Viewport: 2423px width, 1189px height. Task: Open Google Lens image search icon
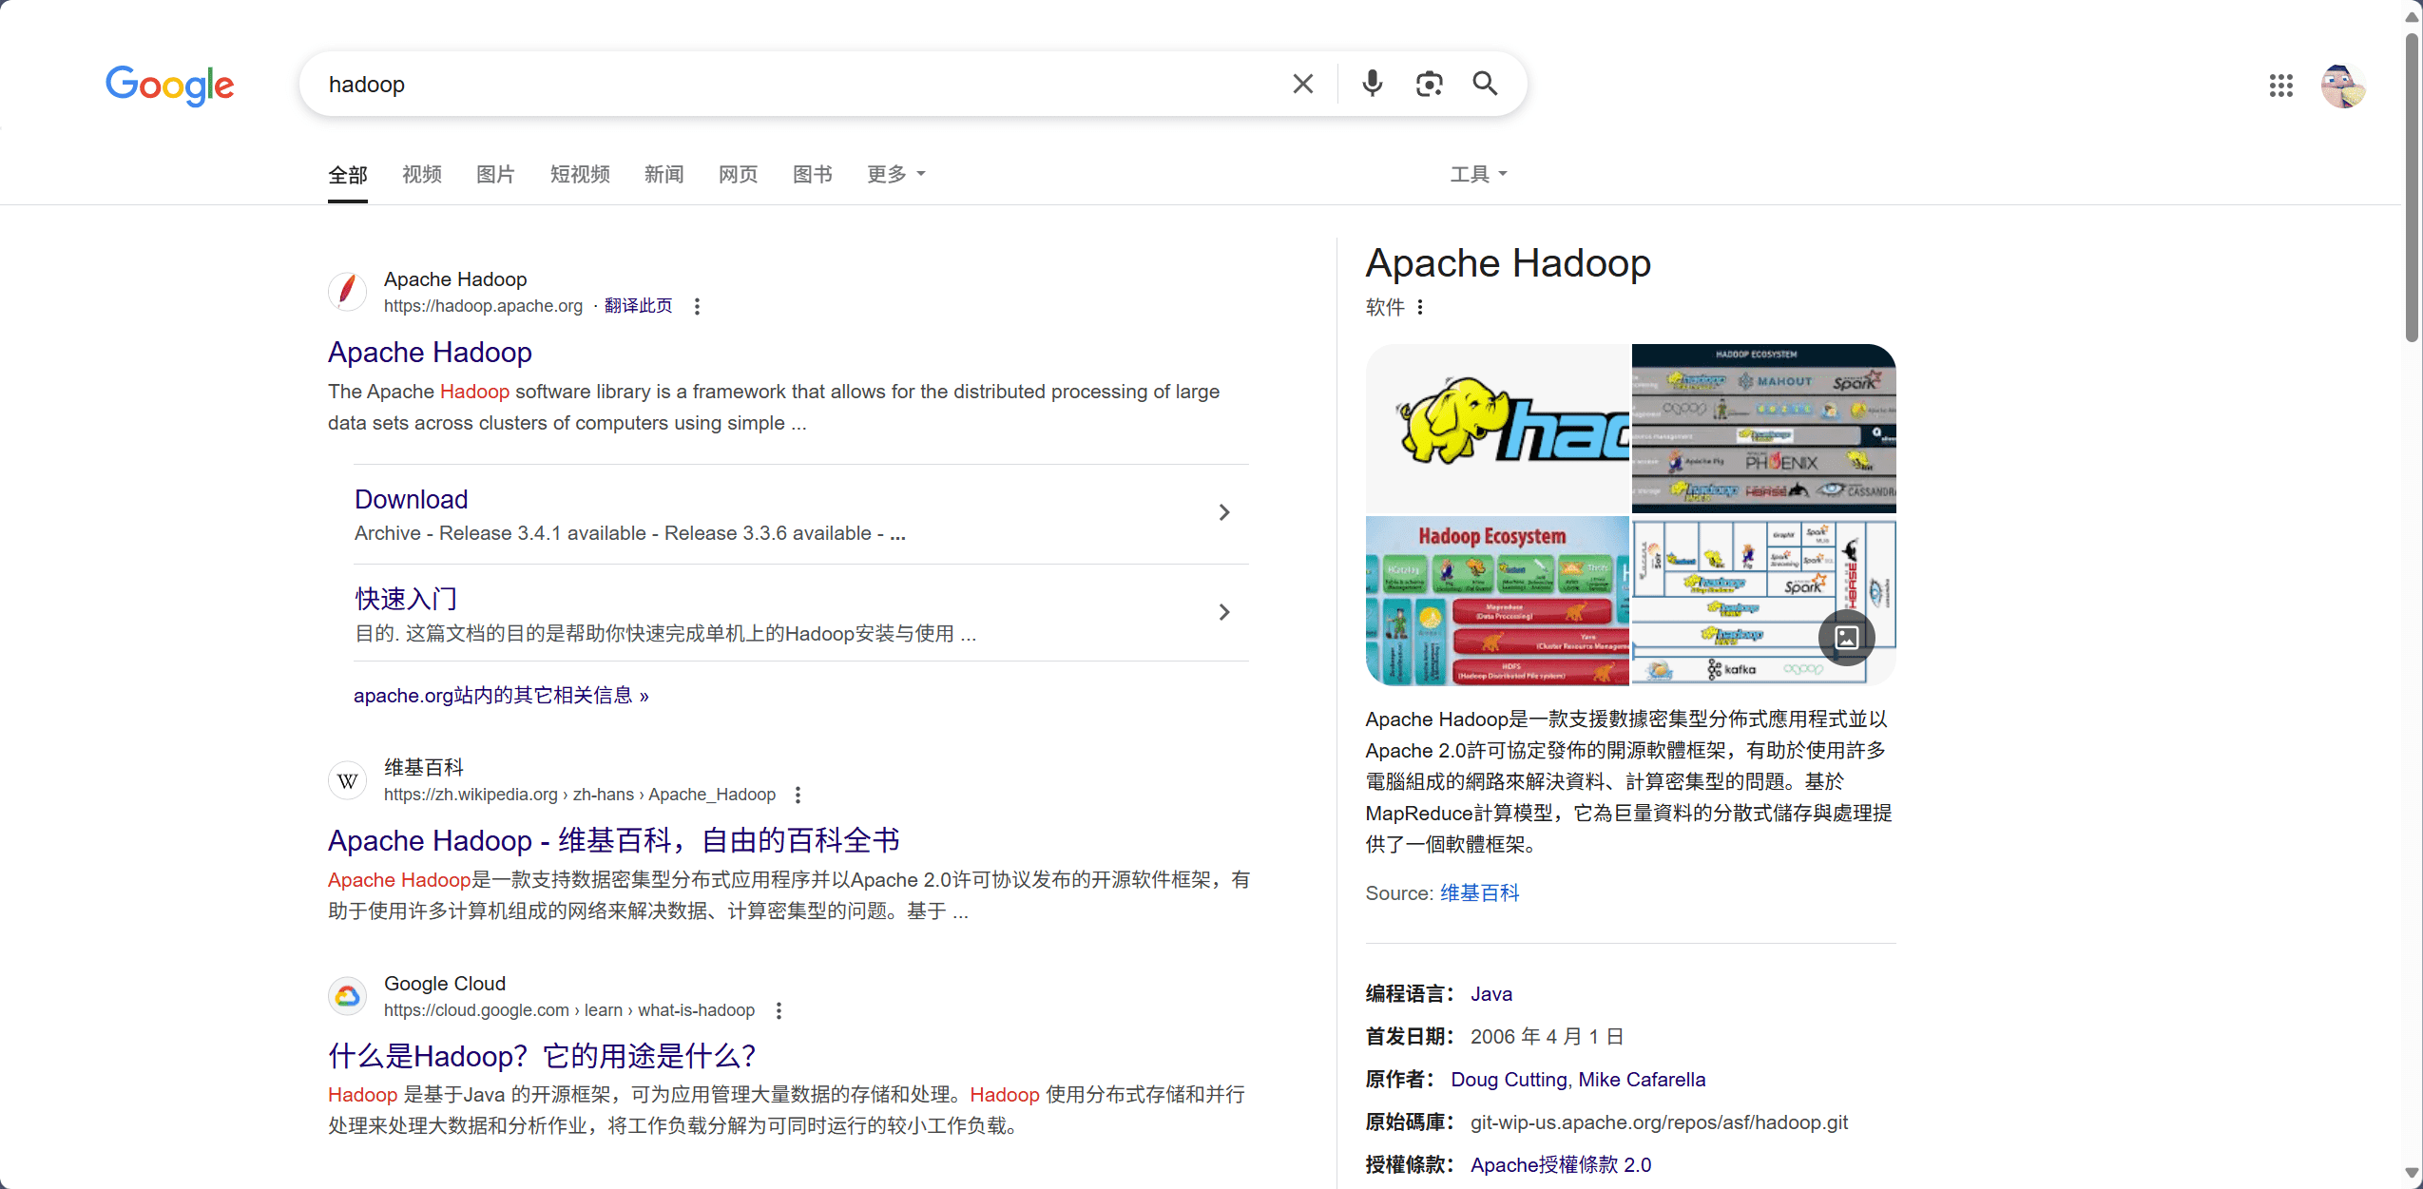(1429, 84)
